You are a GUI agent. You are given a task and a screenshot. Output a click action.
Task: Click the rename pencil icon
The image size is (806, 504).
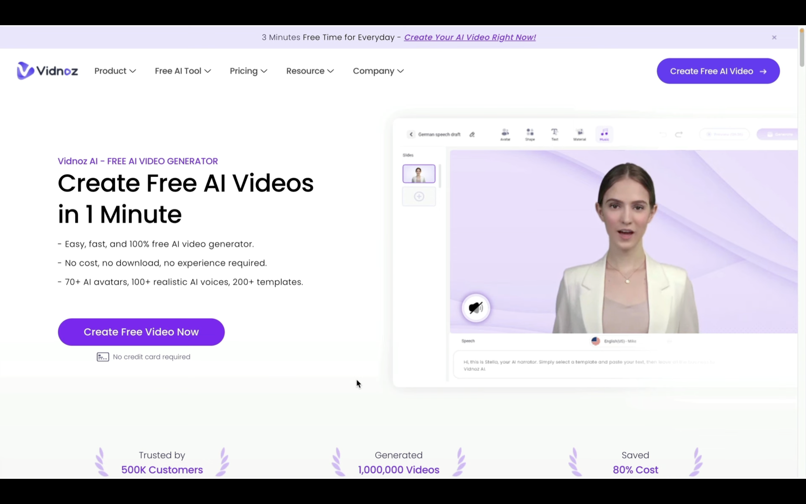[472, 134]
